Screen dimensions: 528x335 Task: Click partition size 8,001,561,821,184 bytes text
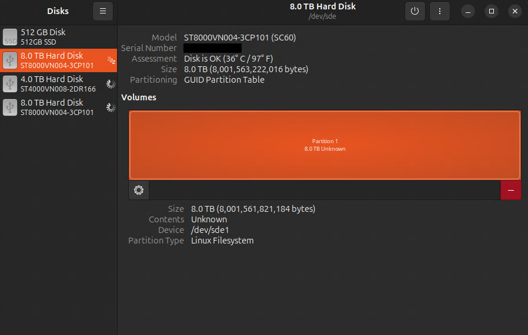(x=253, y=209)
